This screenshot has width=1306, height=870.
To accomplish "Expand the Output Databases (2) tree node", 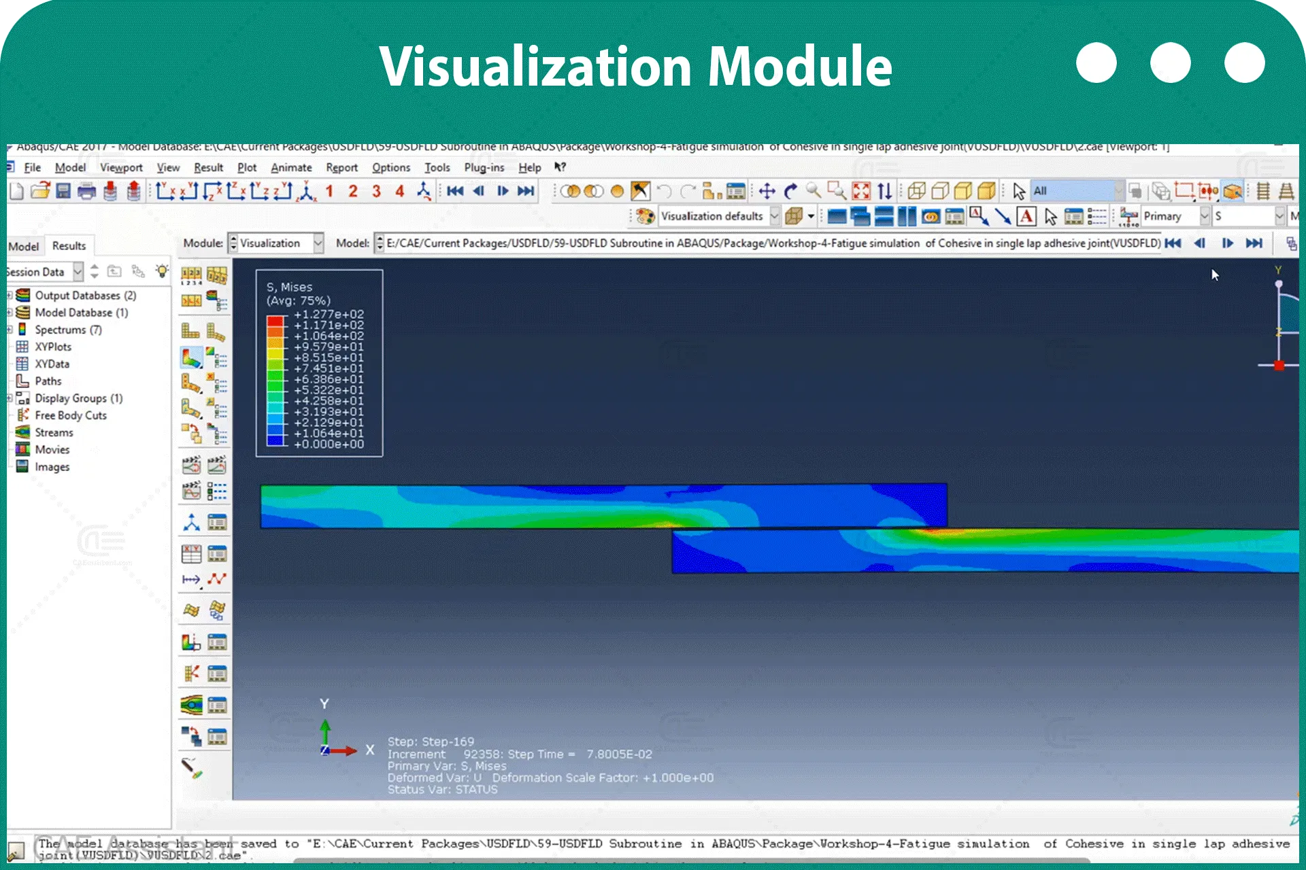I will coord(10,295).
